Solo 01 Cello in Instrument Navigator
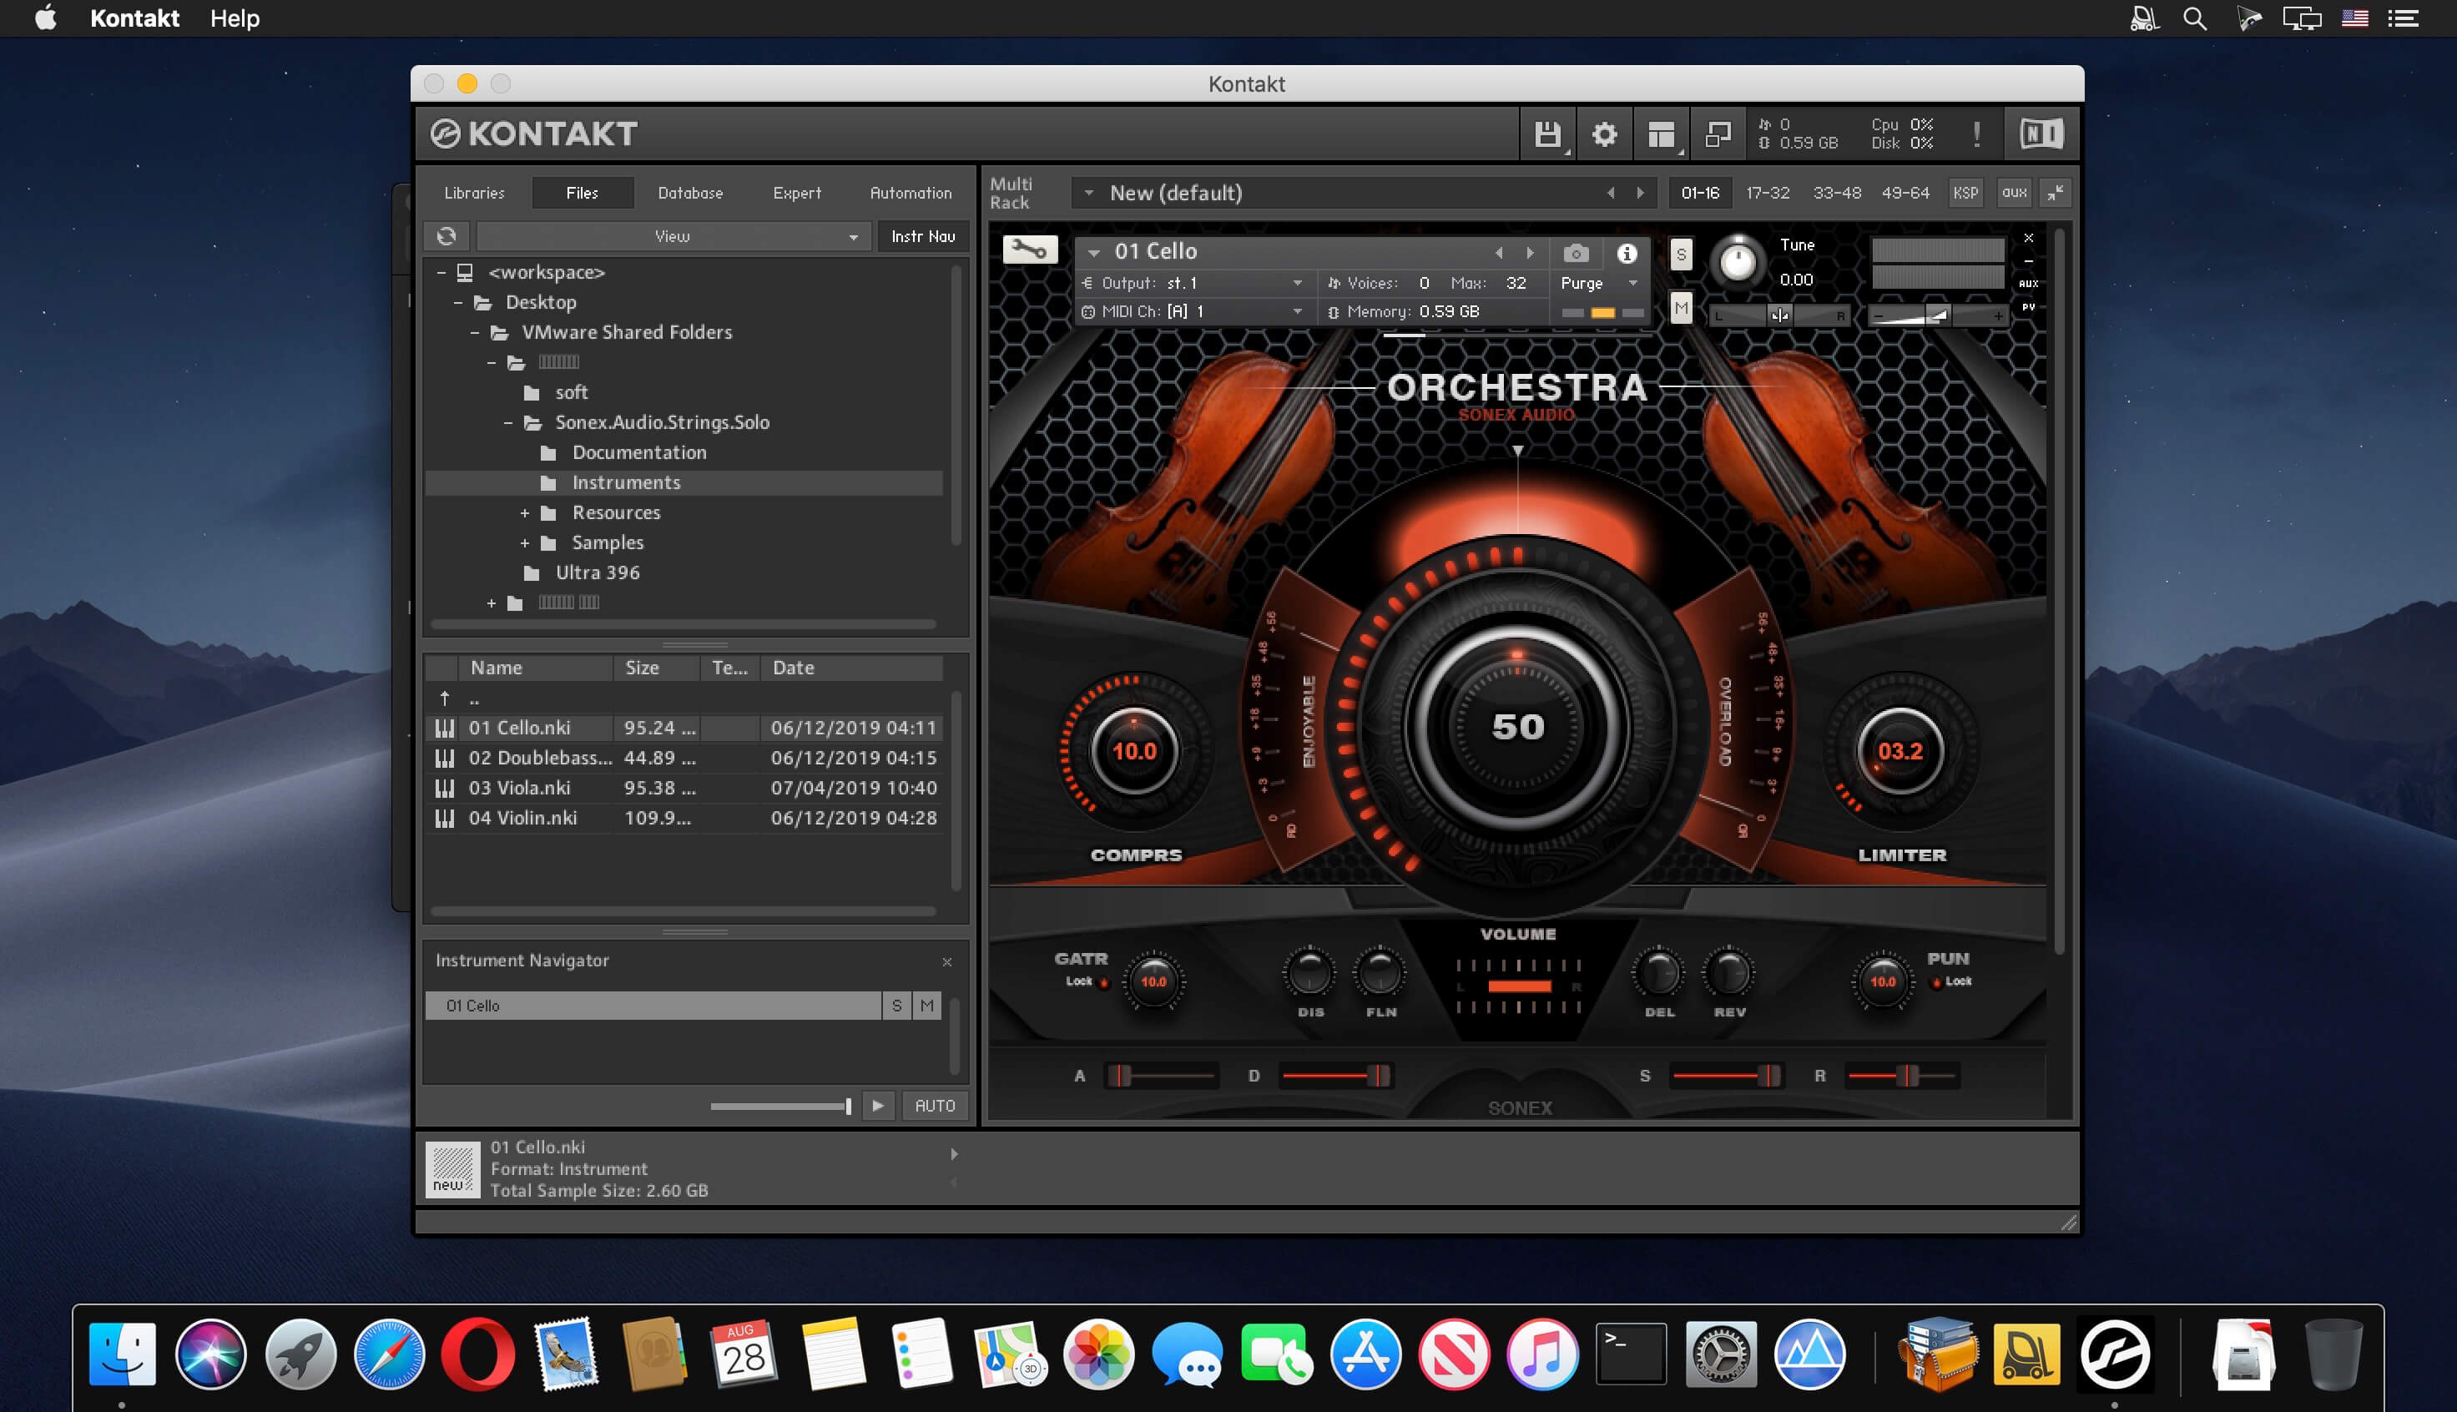Viewport: 2457px width, 1412px height. [897, 1006]
